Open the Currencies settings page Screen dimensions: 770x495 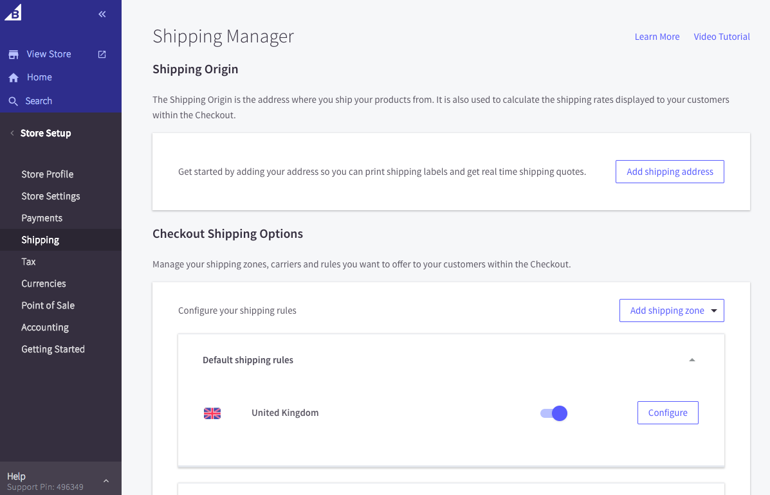(44, 283)
